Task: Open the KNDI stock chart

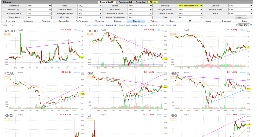Action: pyautogui.click(x=44, y=125)
